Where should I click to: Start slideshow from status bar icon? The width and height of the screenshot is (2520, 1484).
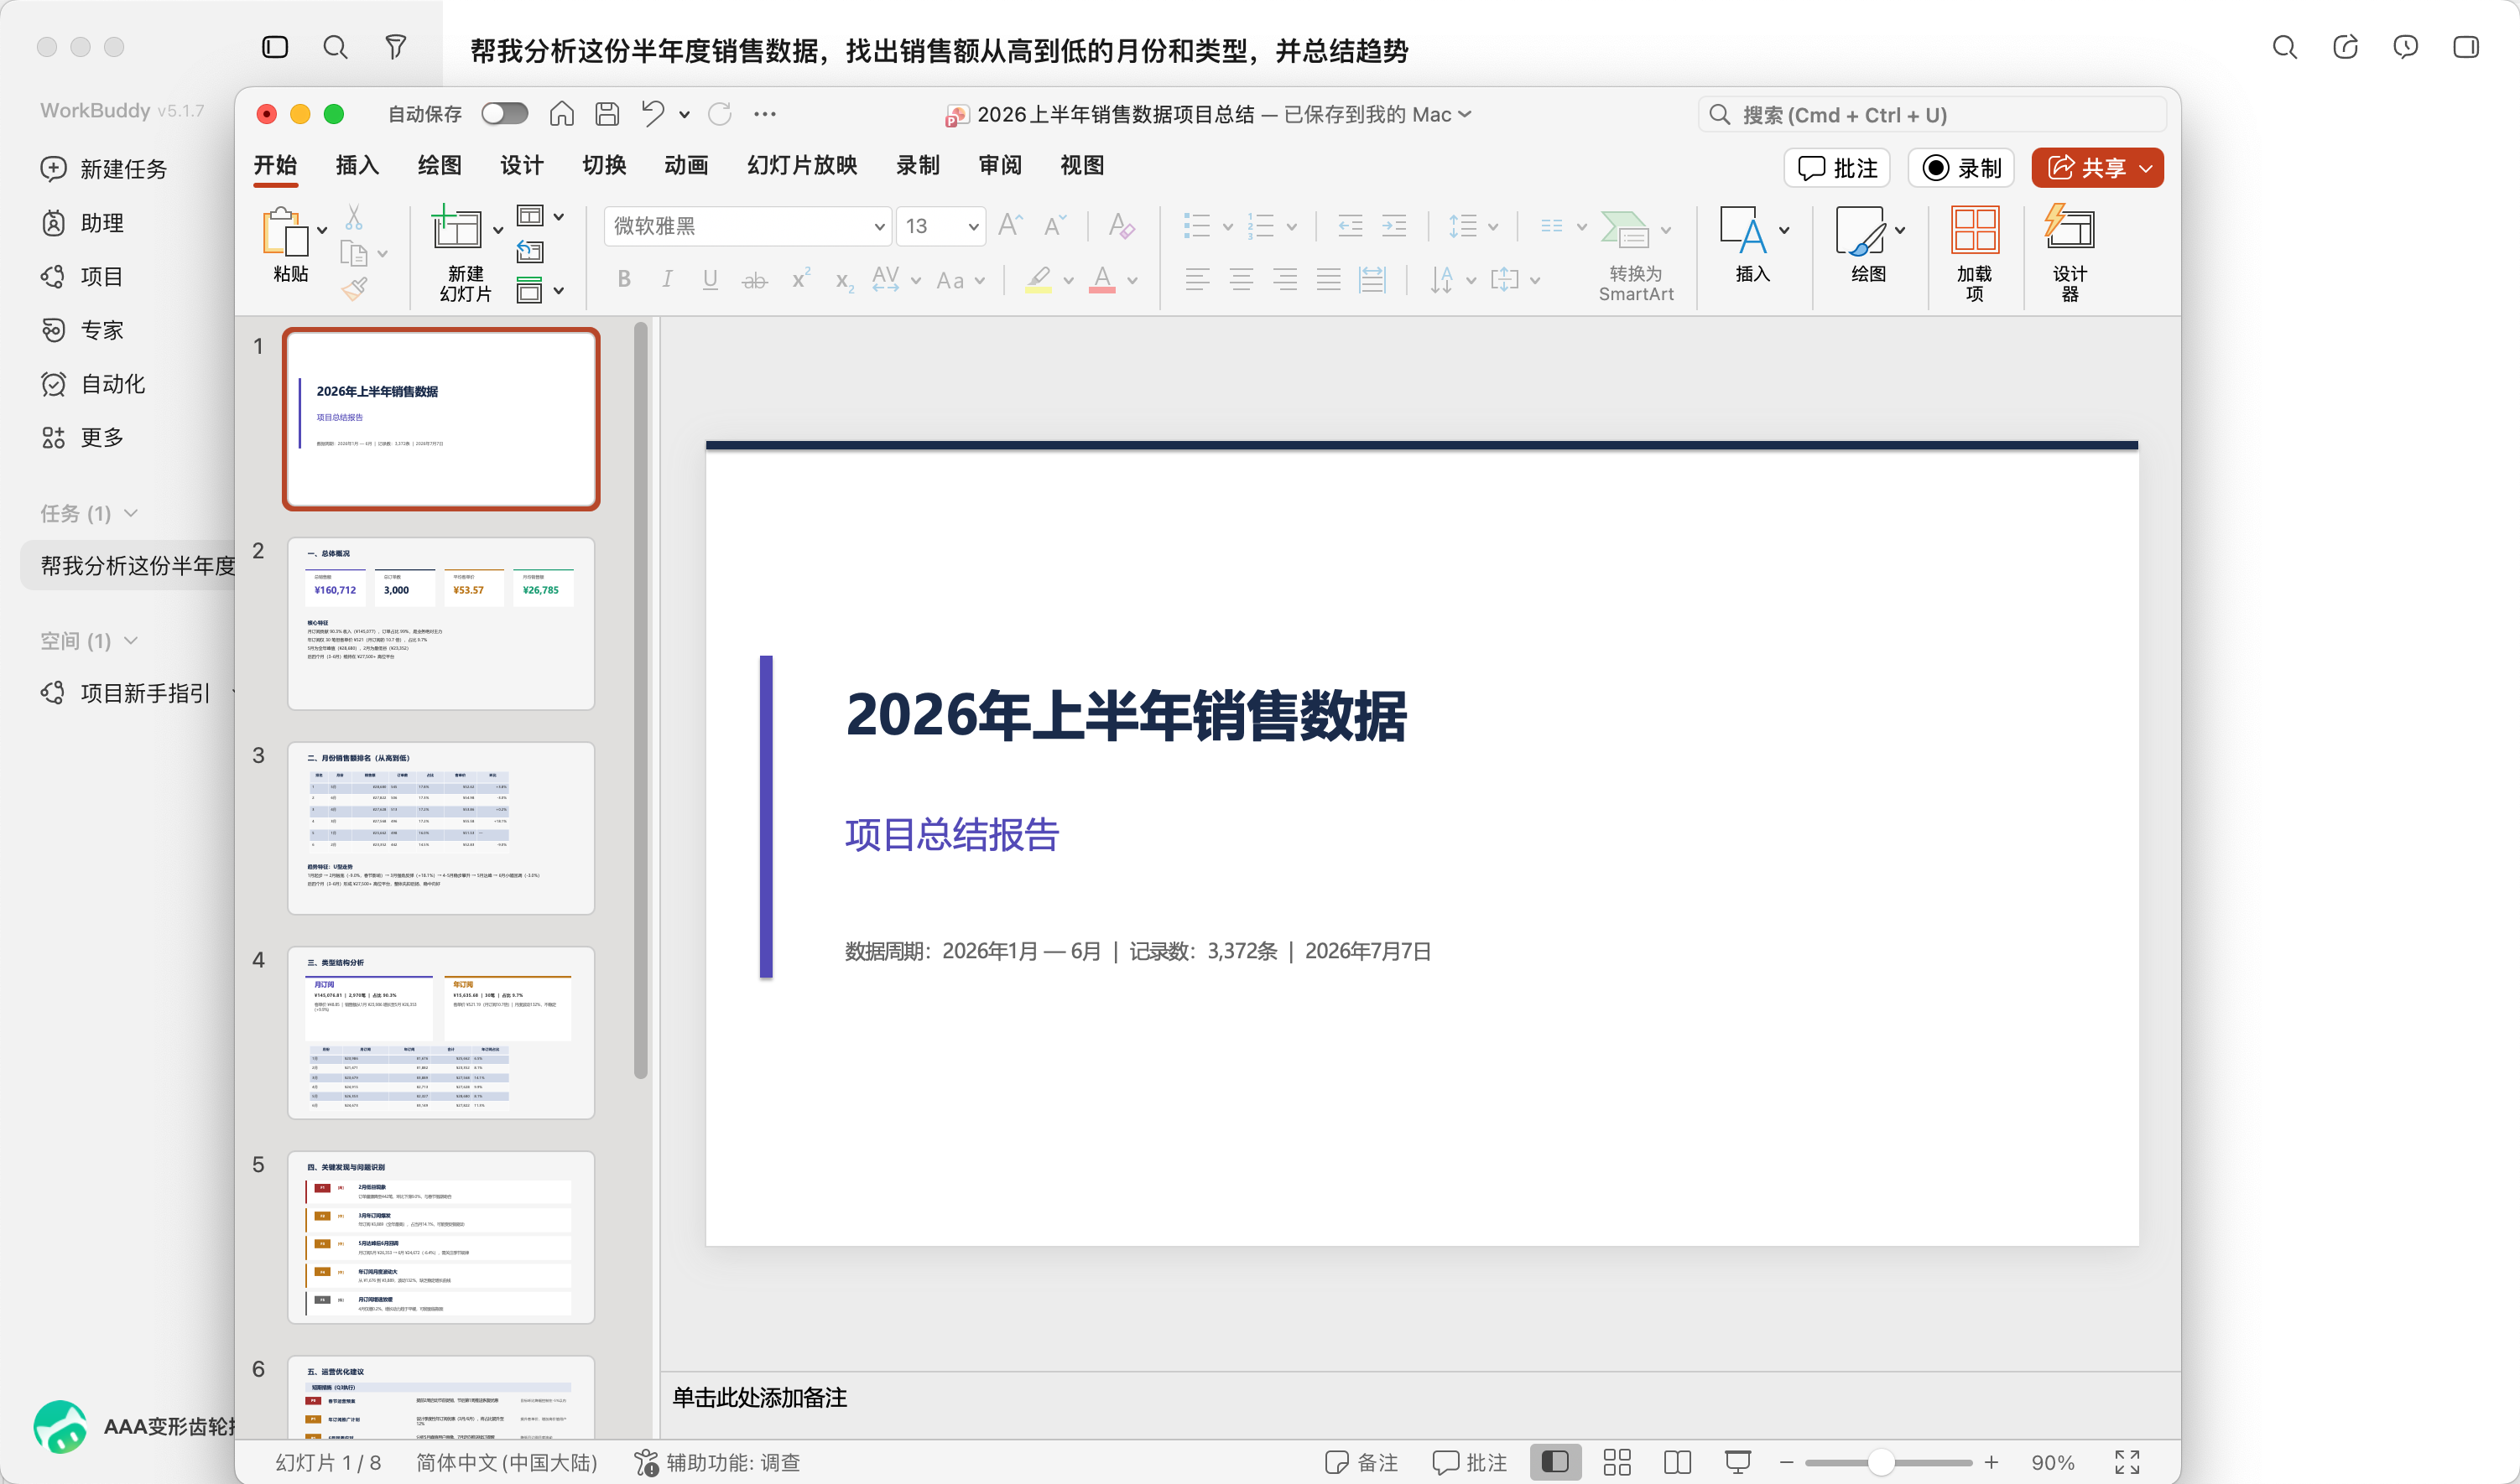1739,1462
